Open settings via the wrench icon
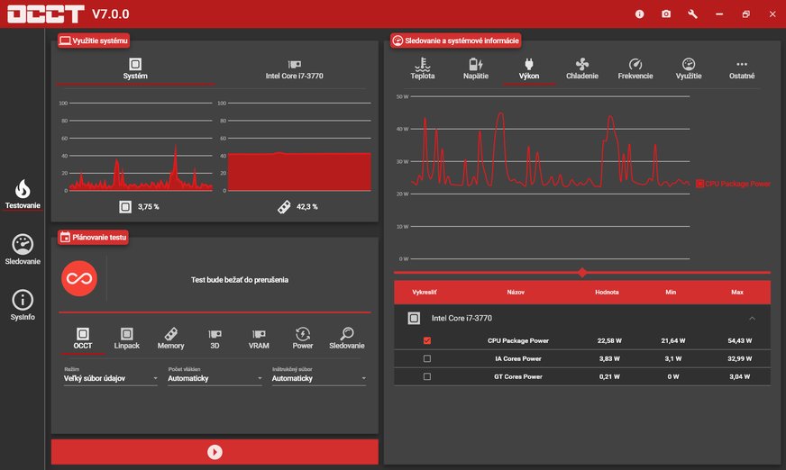The height and width of the screenshot is (470, 786). [x=692, y=14]
